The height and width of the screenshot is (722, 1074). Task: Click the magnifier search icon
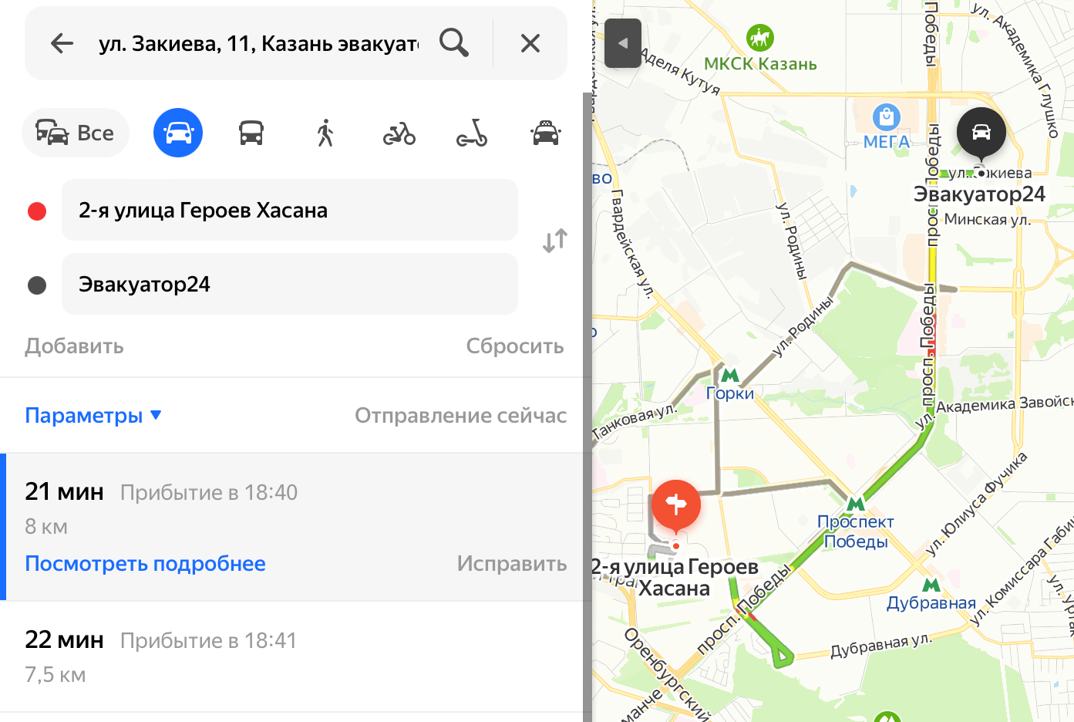pyautogui.click(x=454, y=43)
